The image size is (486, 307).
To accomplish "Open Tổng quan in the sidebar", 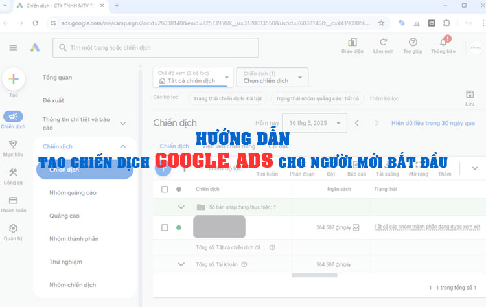I will coord(57,78).
